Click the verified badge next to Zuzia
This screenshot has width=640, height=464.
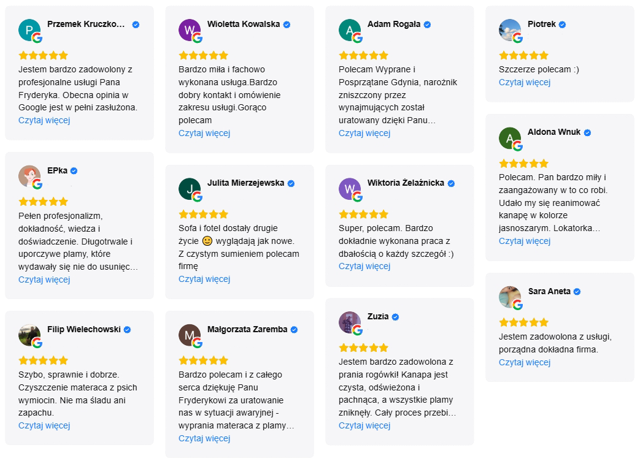tap(395, 317)
